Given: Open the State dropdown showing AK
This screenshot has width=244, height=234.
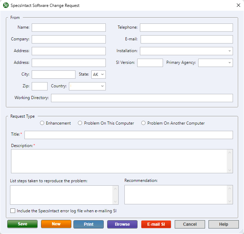Looking at the screenshot, I should tap(98, 75).
